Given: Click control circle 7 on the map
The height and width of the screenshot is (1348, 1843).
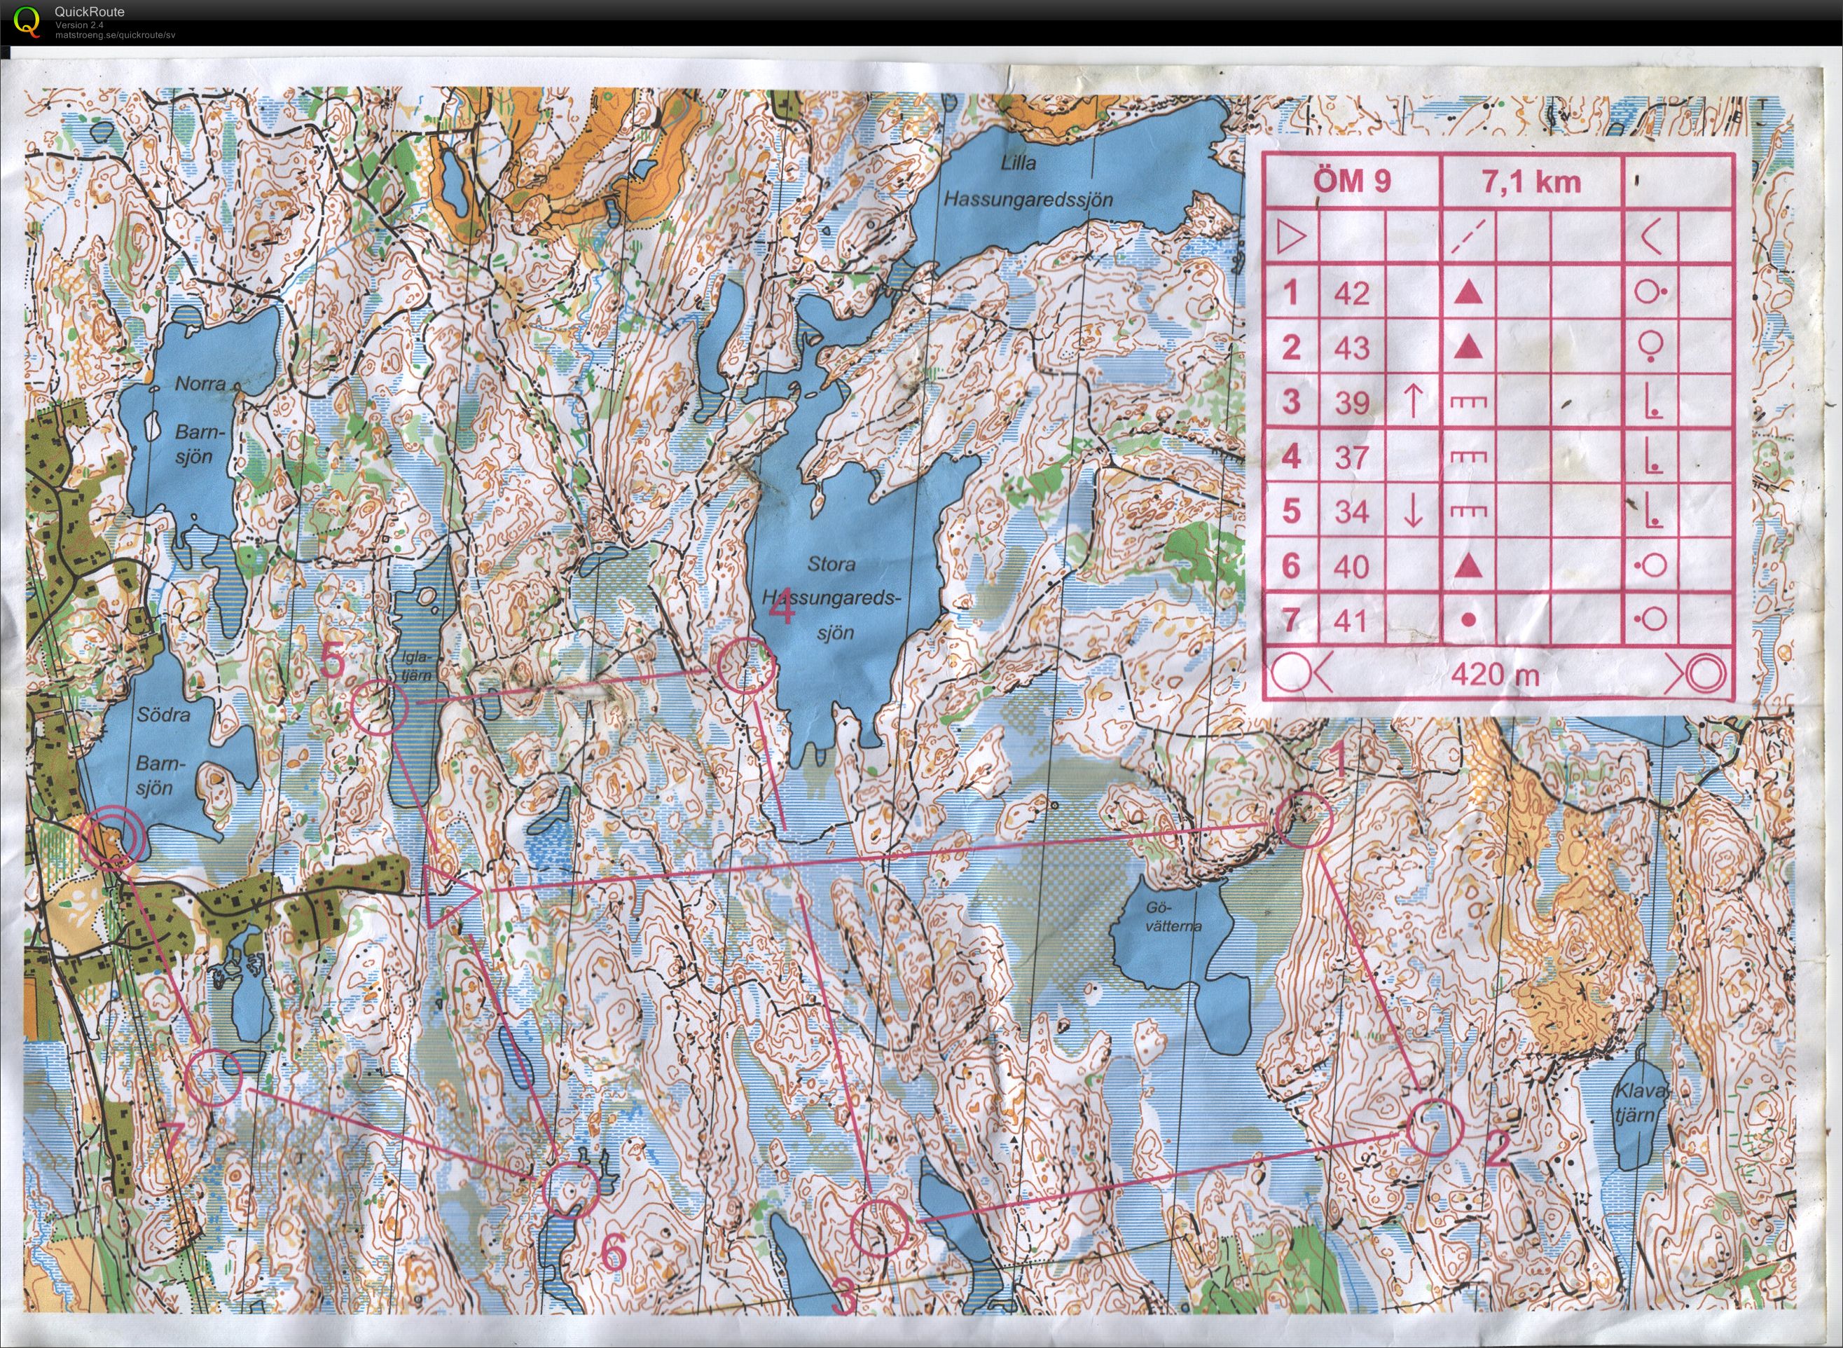Looking at the screenshot, I should (214, 1077).
